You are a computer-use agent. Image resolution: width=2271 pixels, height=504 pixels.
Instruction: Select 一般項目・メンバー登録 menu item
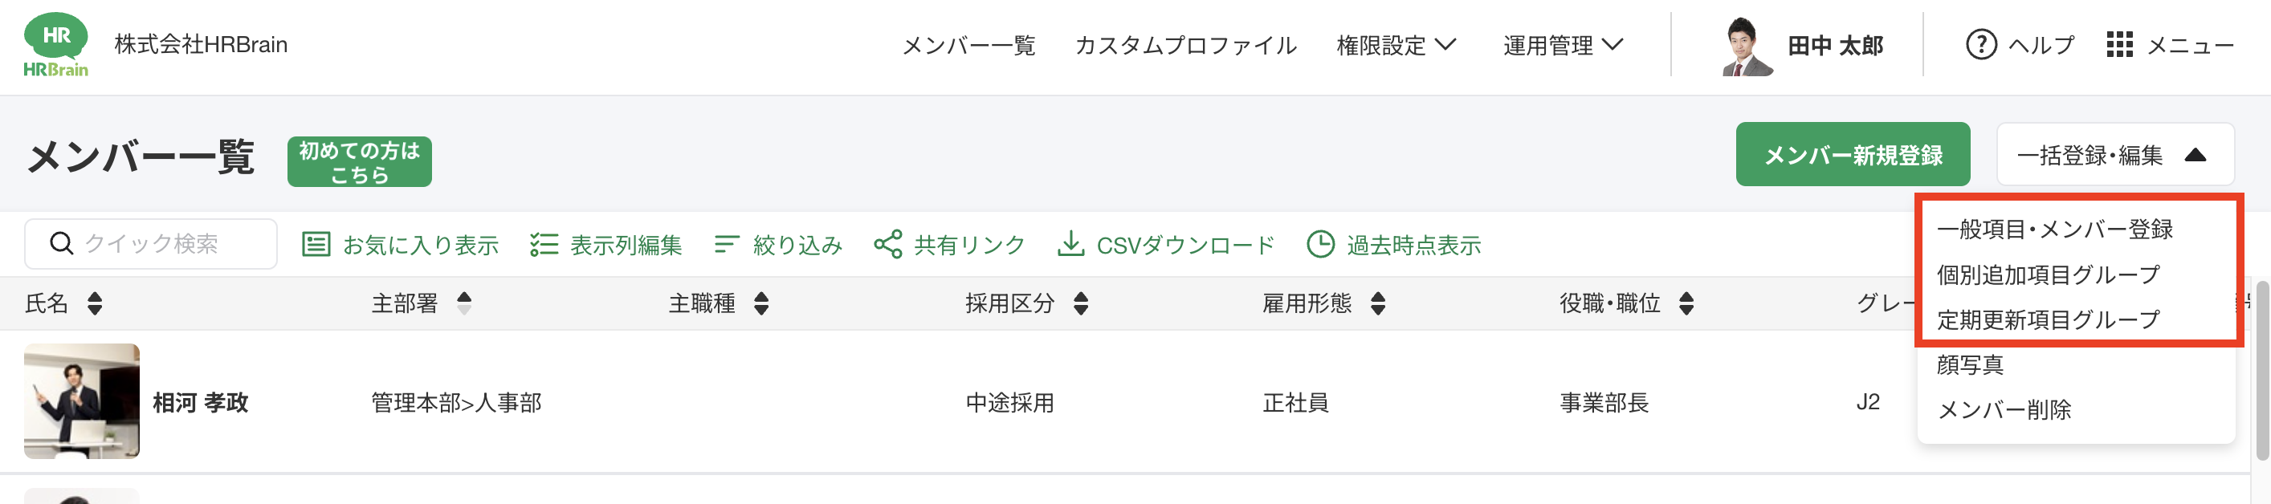tap(2054, 229)
